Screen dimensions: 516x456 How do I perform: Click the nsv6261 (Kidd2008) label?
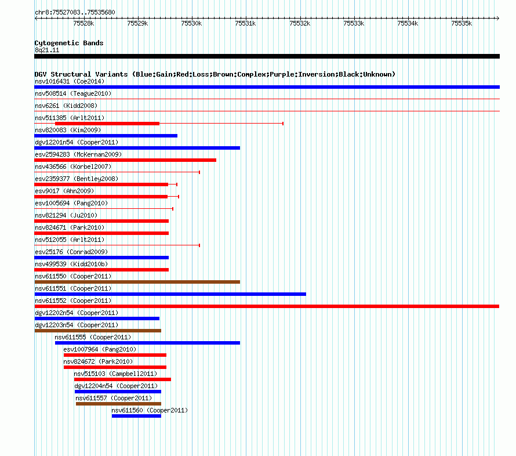66,106
